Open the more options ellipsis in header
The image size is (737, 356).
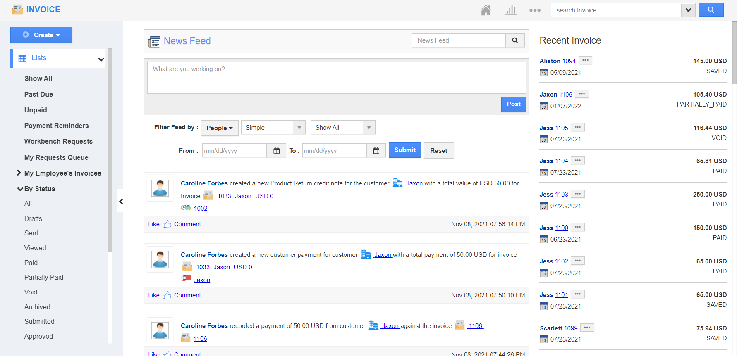(535, 10)
